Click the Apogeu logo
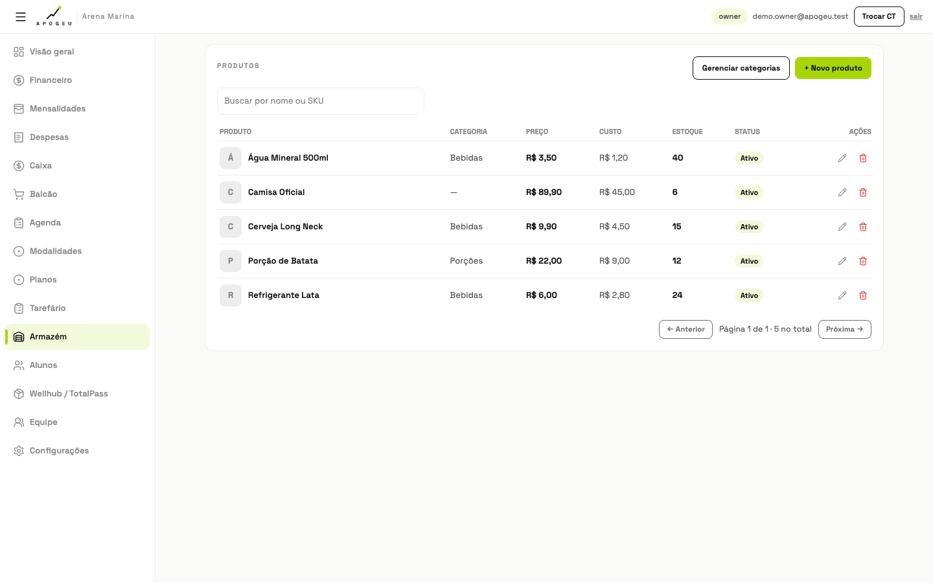Screen dimensions: 933x583 click(x=54, y=16)
